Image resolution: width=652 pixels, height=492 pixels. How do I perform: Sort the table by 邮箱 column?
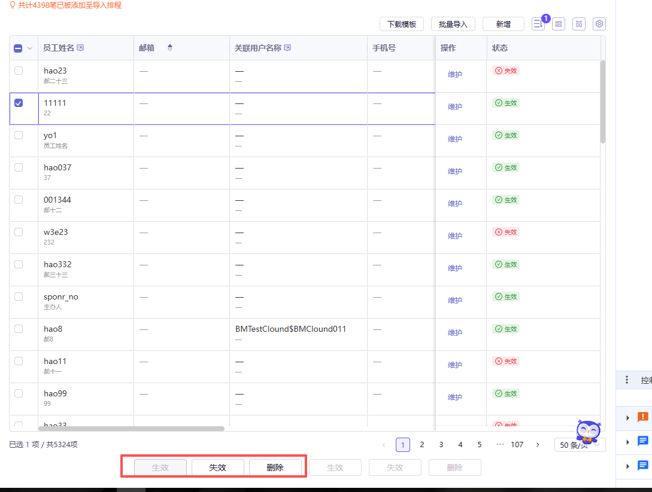[169, 48]
